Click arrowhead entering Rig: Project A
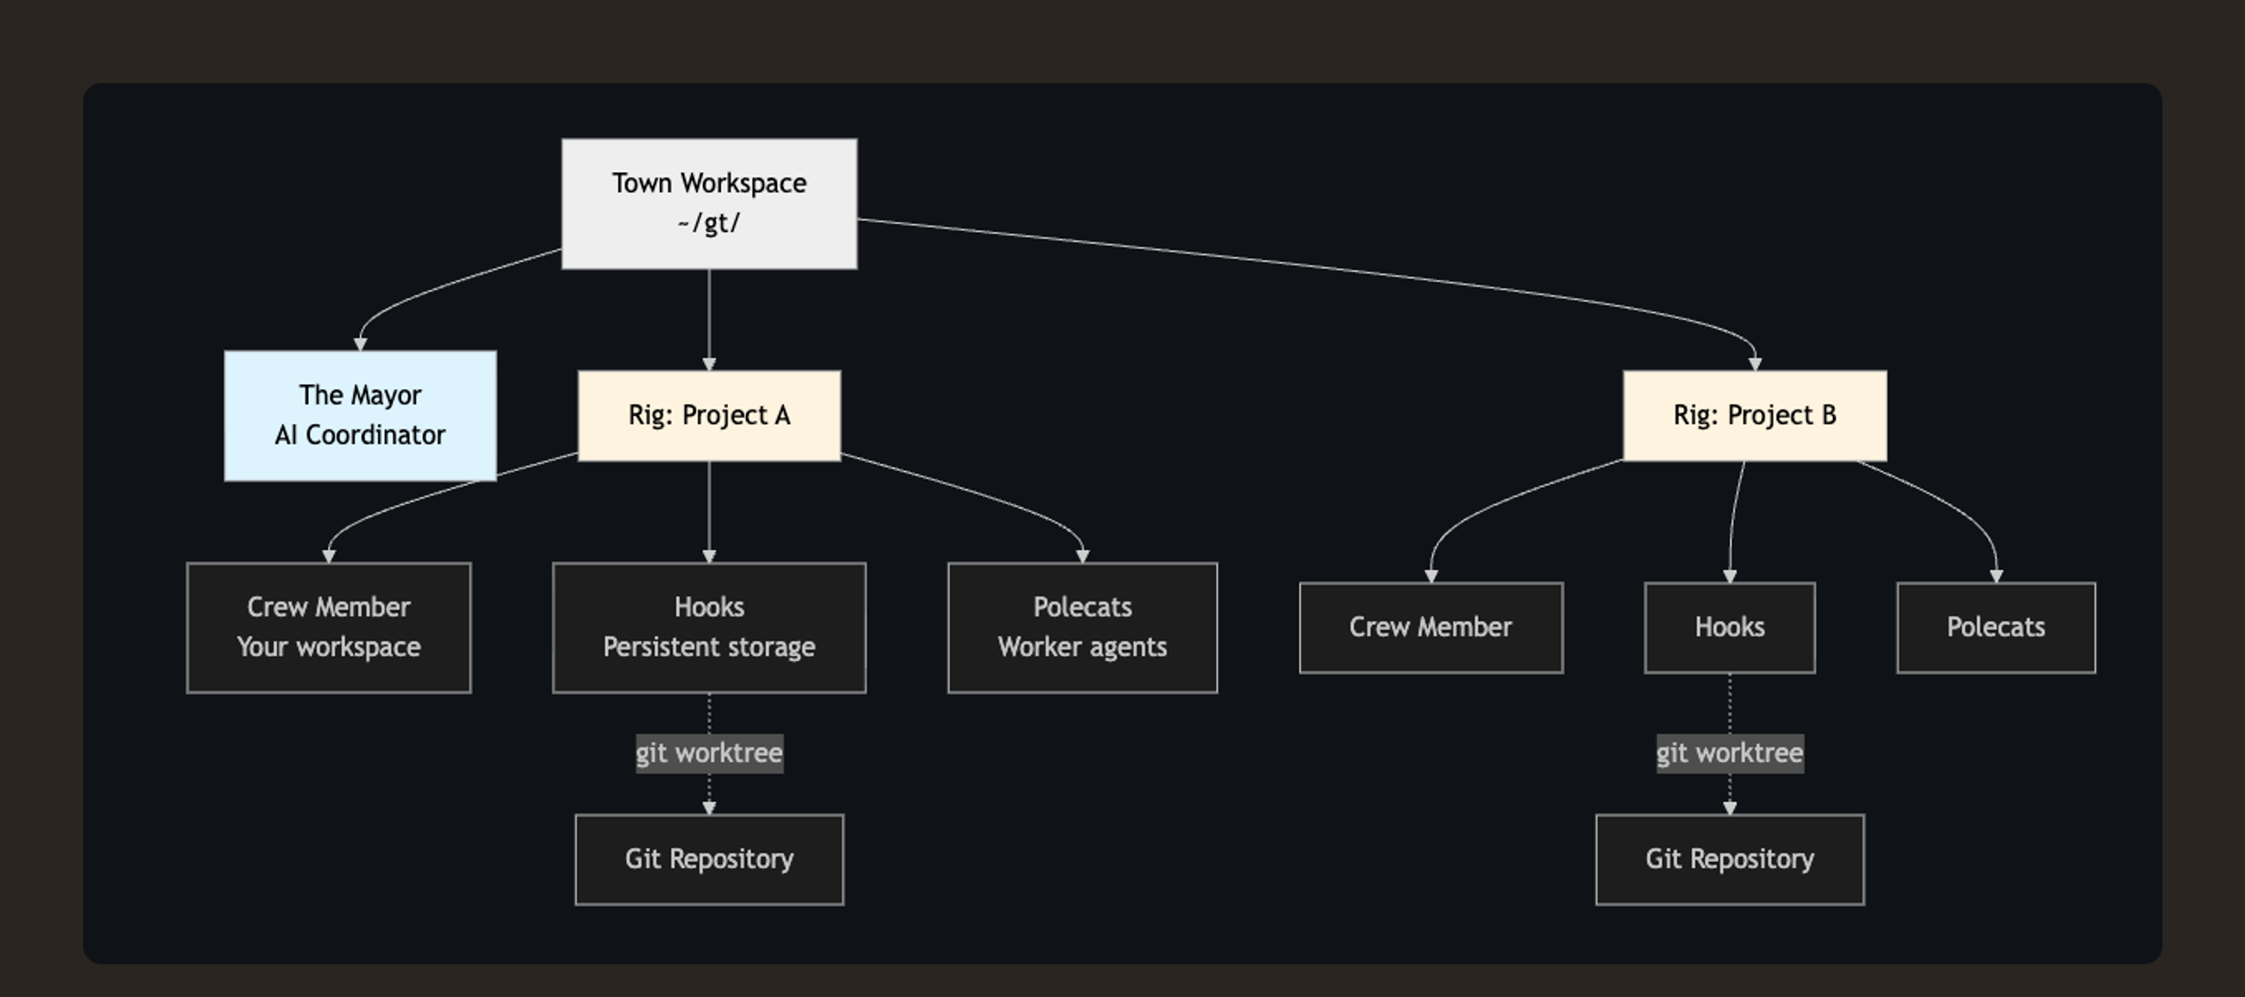 tap(709, 364)
